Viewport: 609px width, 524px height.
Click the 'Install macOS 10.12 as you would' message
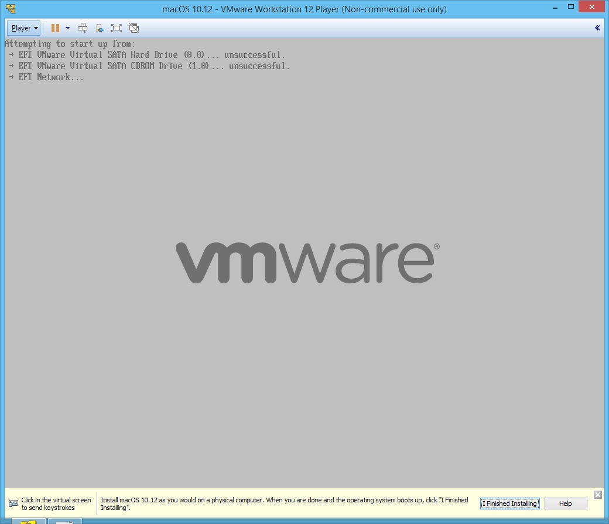[x=285, y=504]
